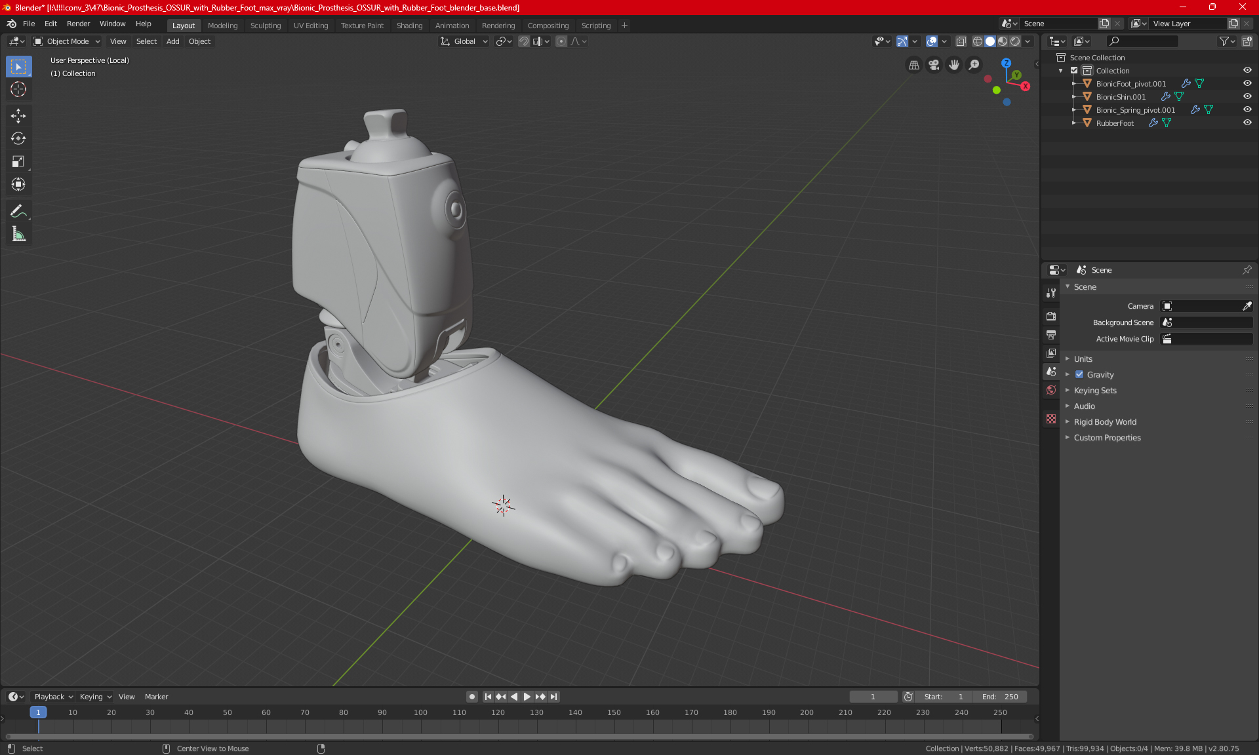The height and width of the screenshot is (755, 1259).
Task: Select rendered viewport shading
Action: pos(1015,41)
